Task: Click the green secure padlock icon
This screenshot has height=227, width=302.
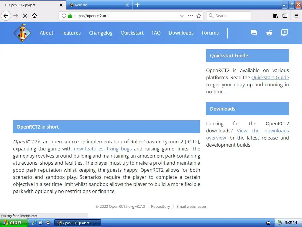Action: tap(70, 16)
